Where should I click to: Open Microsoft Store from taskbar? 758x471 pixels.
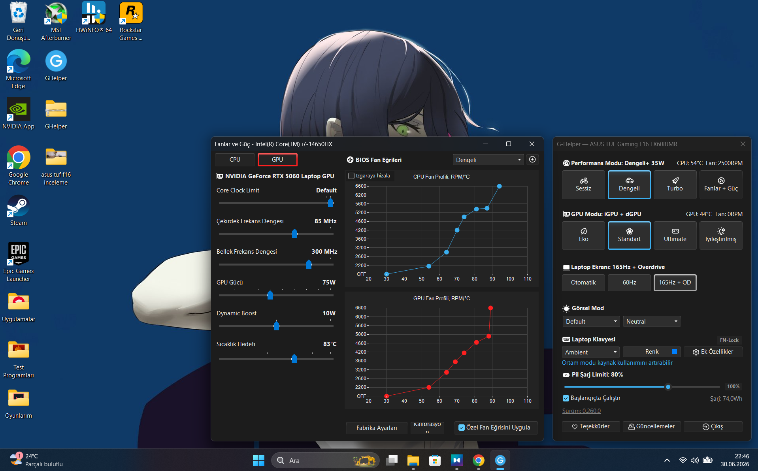click(435, 460)
